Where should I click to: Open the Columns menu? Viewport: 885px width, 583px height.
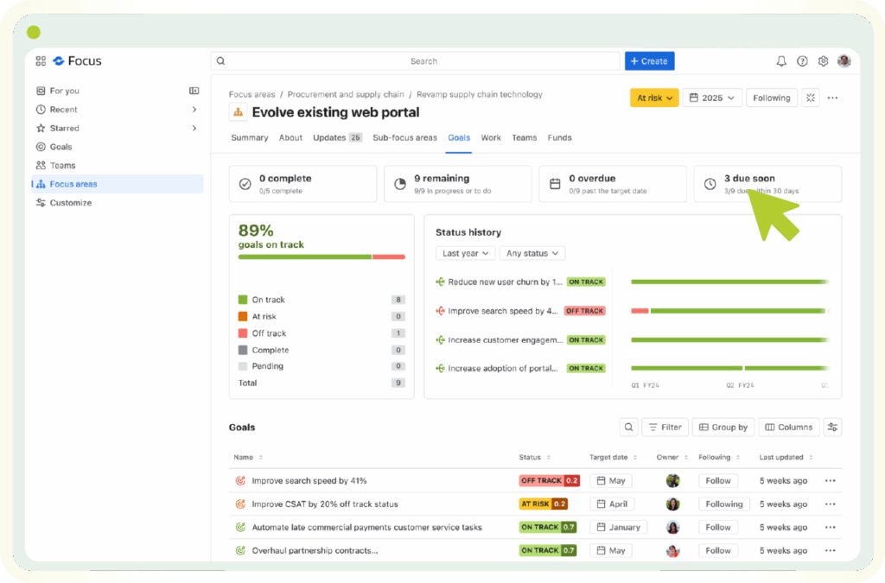[x=788, y=428]
